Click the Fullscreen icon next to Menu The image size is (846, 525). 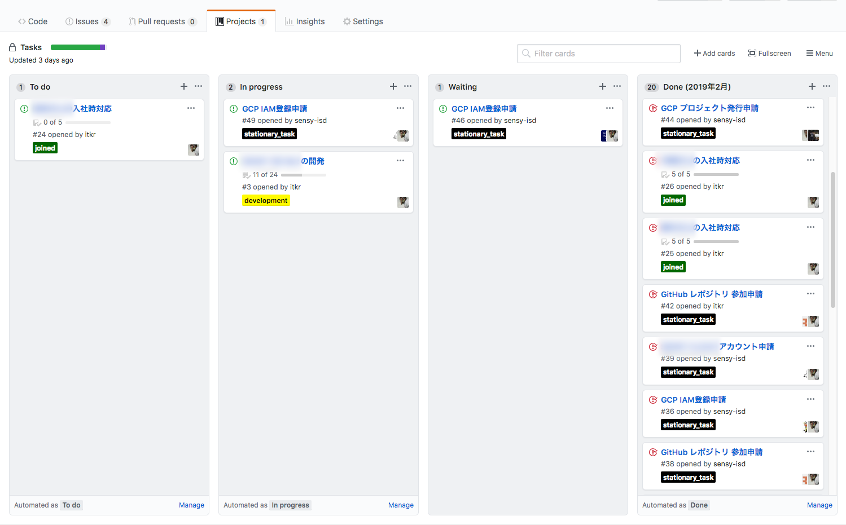(x=752, y=53)
